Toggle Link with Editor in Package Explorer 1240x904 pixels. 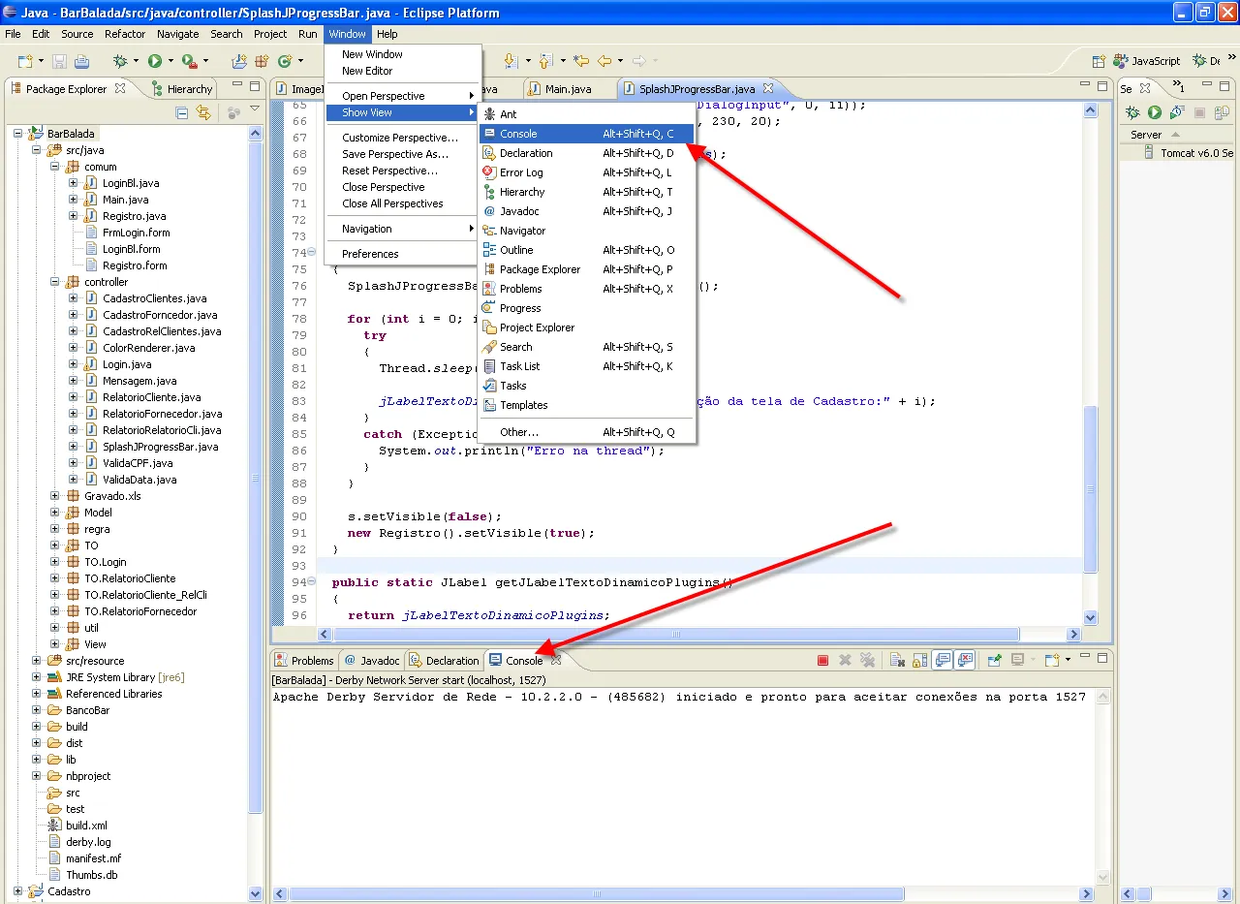pyautogui.click(x=203, y=112)
